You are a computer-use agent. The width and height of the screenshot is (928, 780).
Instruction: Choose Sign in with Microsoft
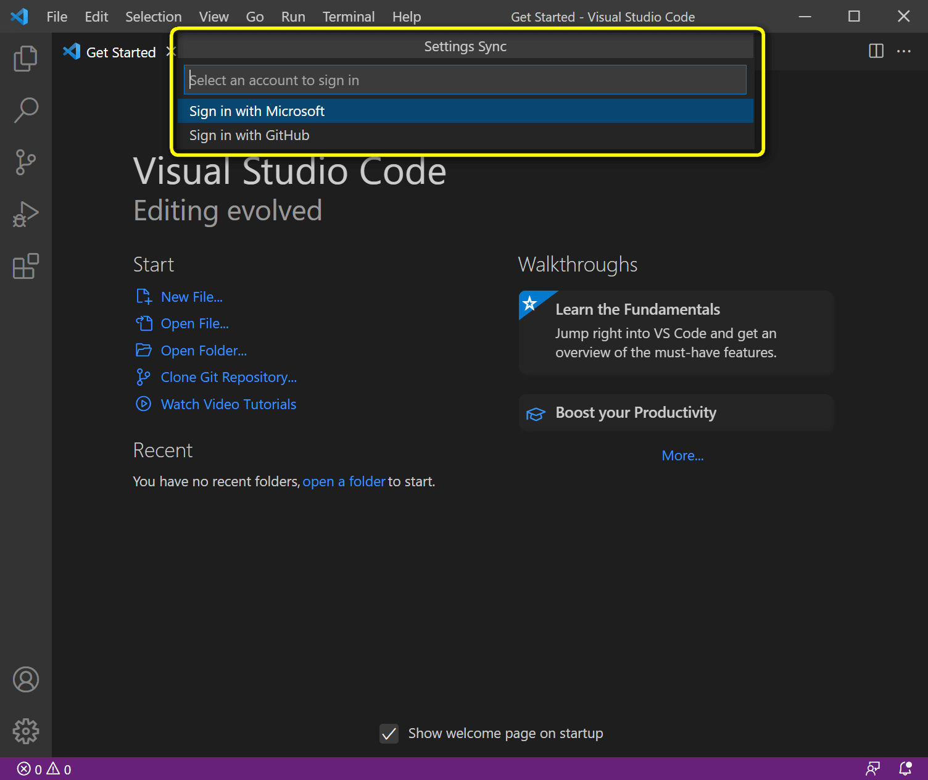(x=465, y=111)
